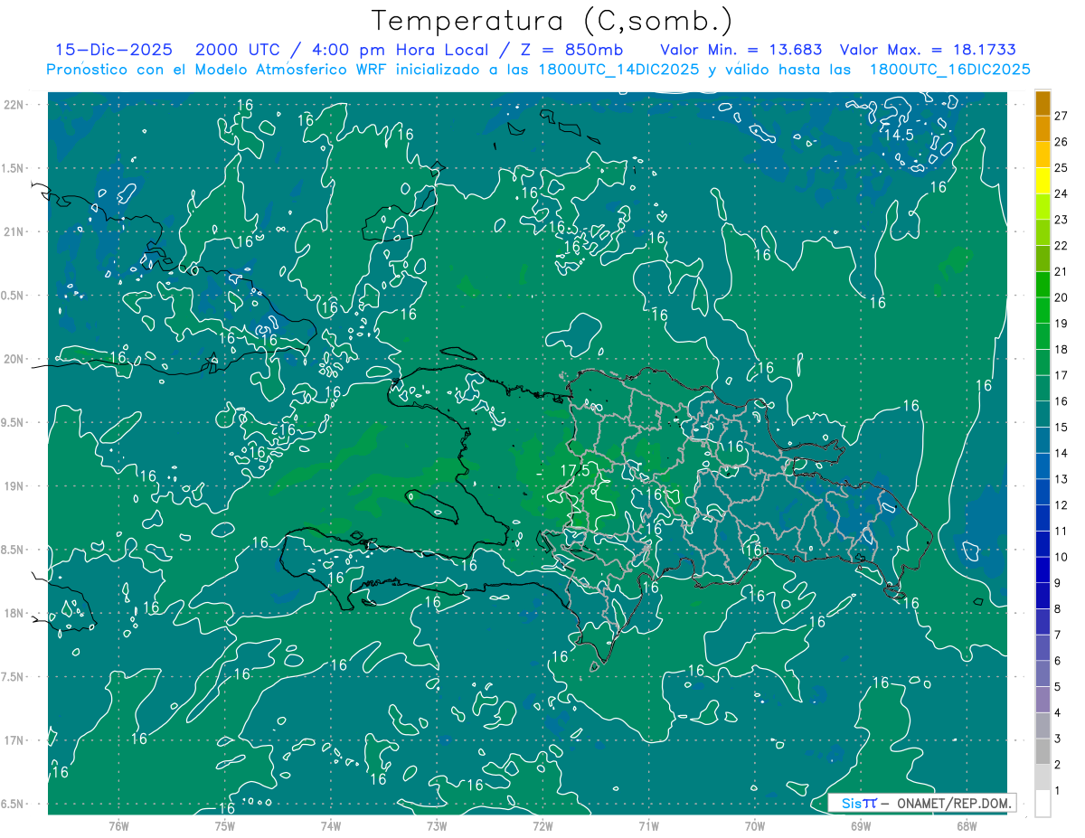Image resolution: width=1085 pixels, height=838 pixels.
Task: Click the legend value "3"
Action: tap(1057, 739)
